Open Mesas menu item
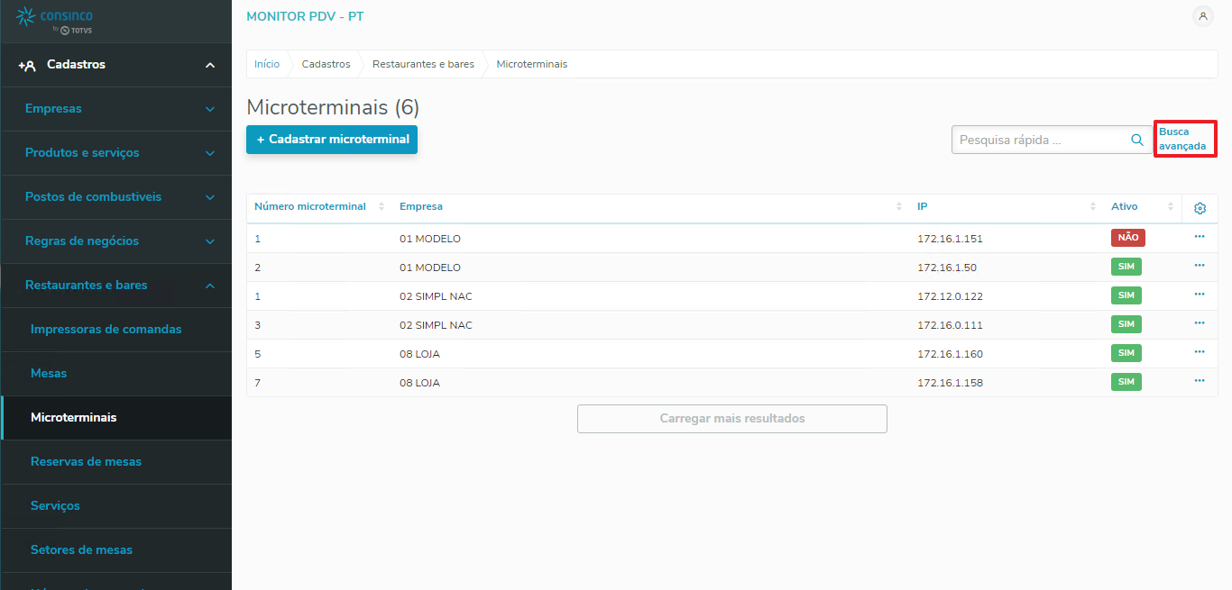 [x=116, y=374]
